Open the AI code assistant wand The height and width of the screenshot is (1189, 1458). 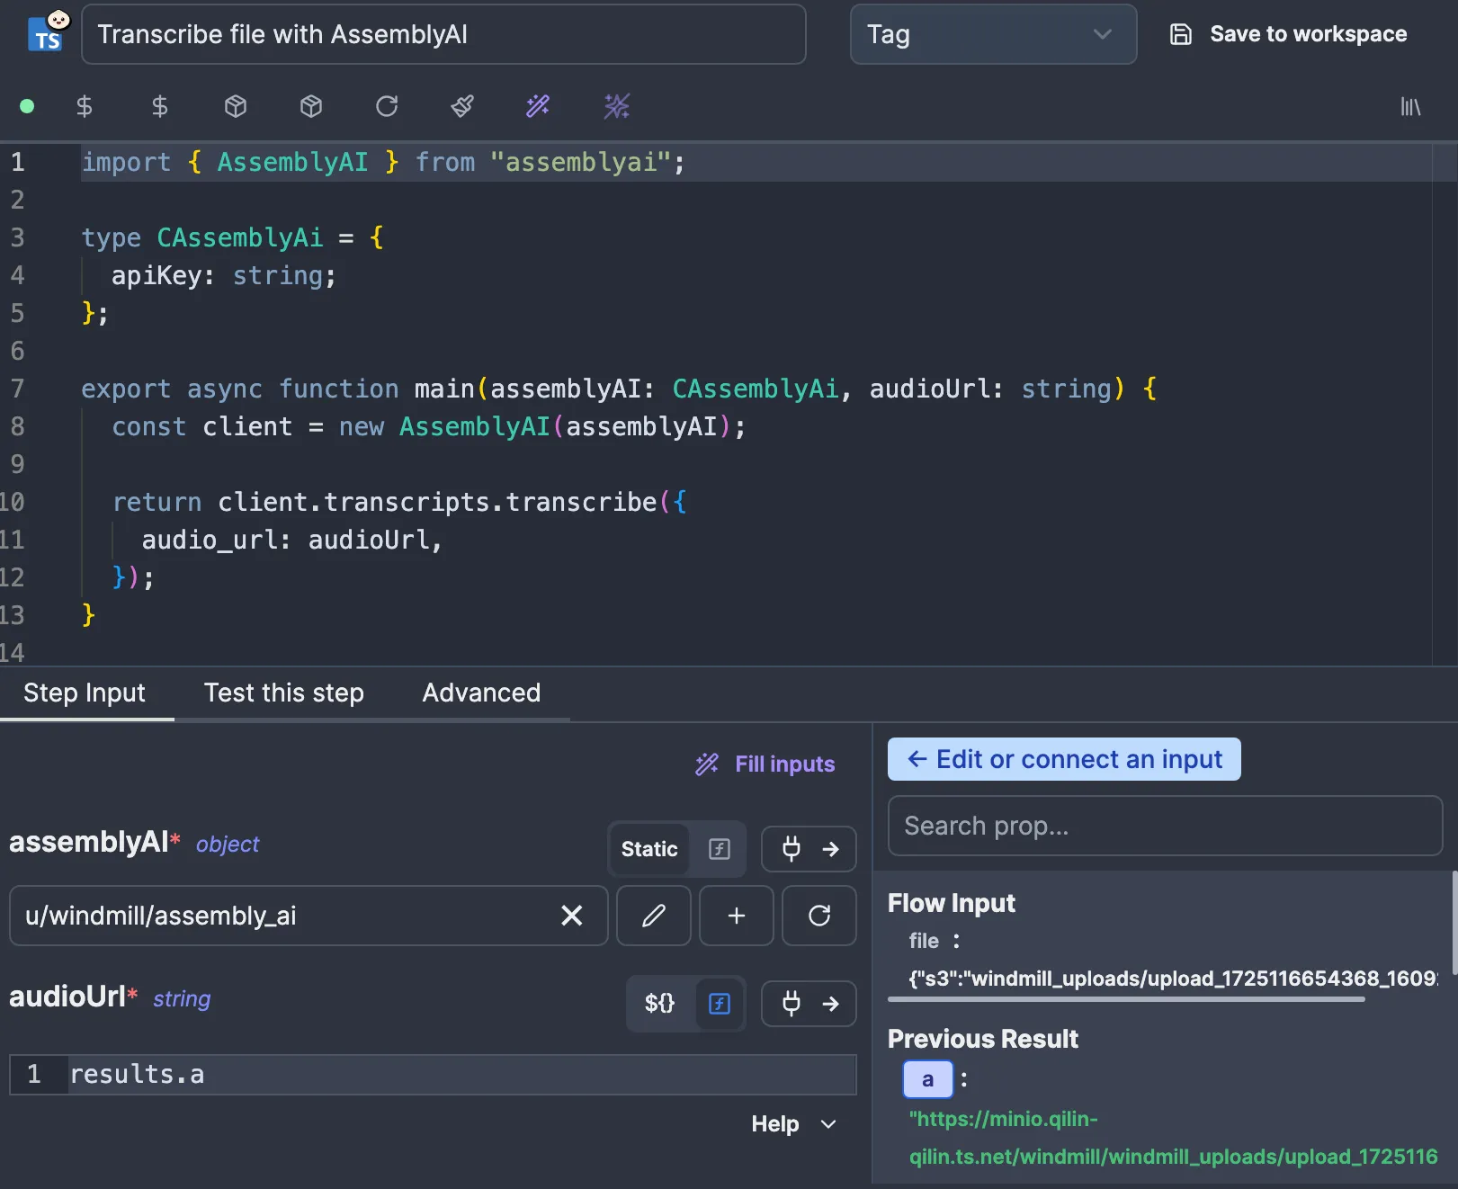(538, 106)
